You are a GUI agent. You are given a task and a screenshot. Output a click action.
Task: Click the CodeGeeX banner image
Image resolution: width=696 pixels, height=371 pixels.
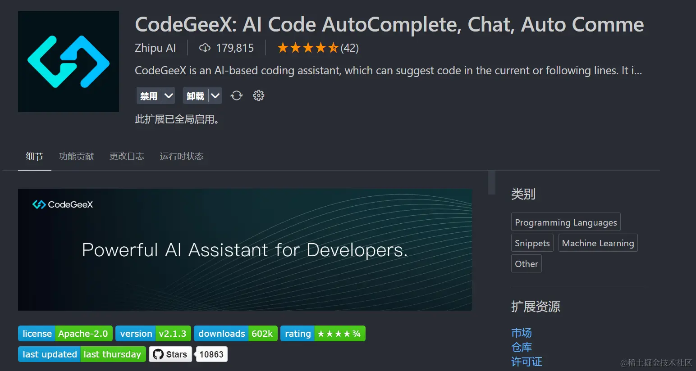pyautogui.click(x=245, y=249)
